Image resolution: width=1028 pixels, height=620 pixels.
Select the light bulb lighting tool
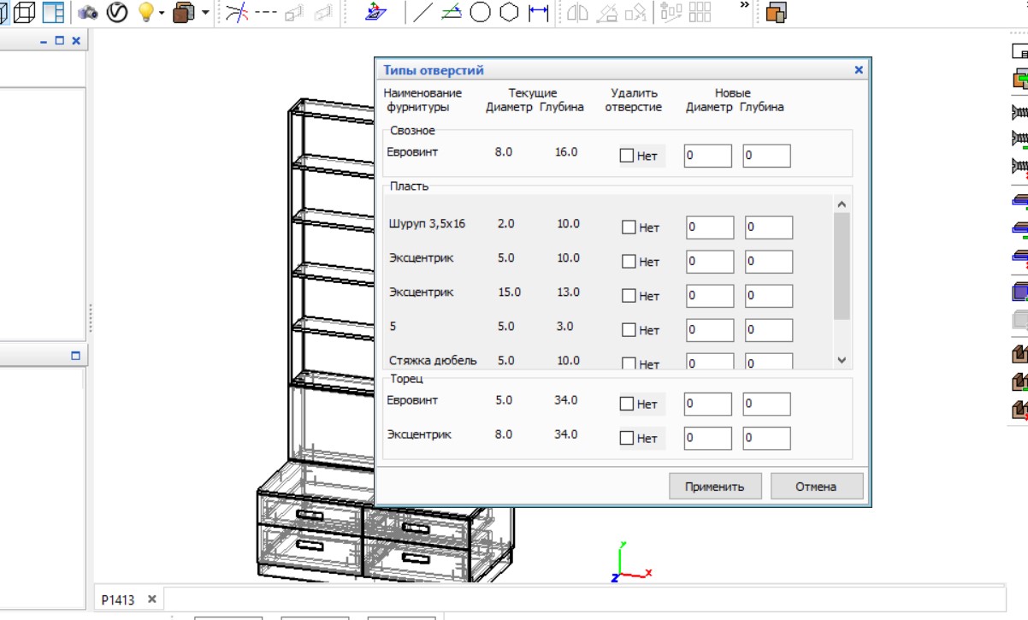[x=145, y=13]
